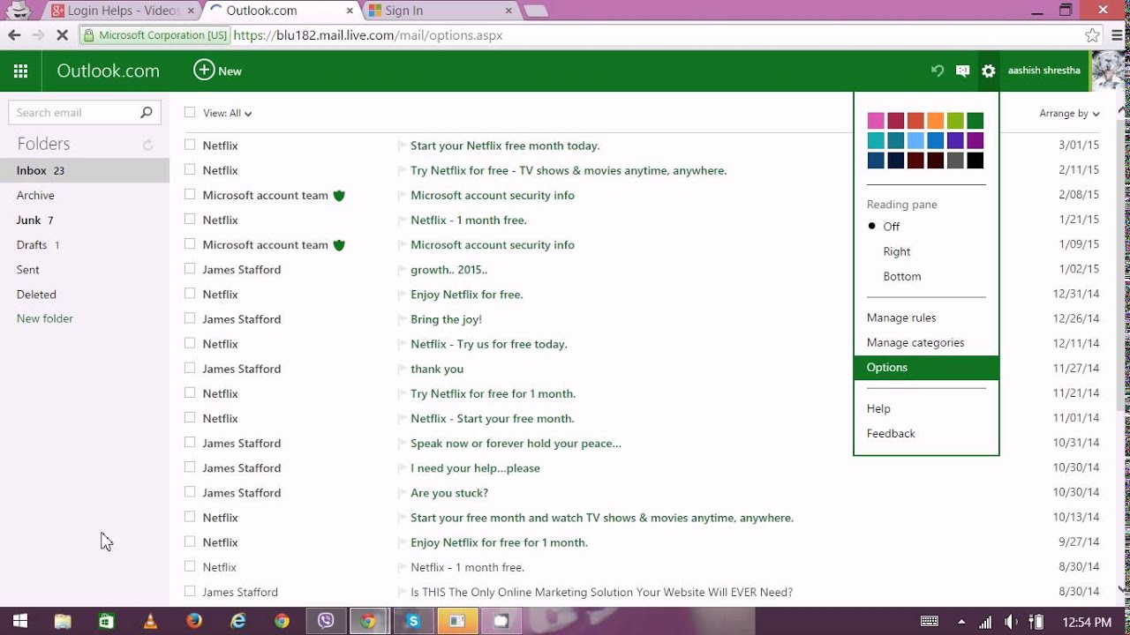
Task: Click green shield beside Microsoft account team 2/08/15
Action: point(339,195)
